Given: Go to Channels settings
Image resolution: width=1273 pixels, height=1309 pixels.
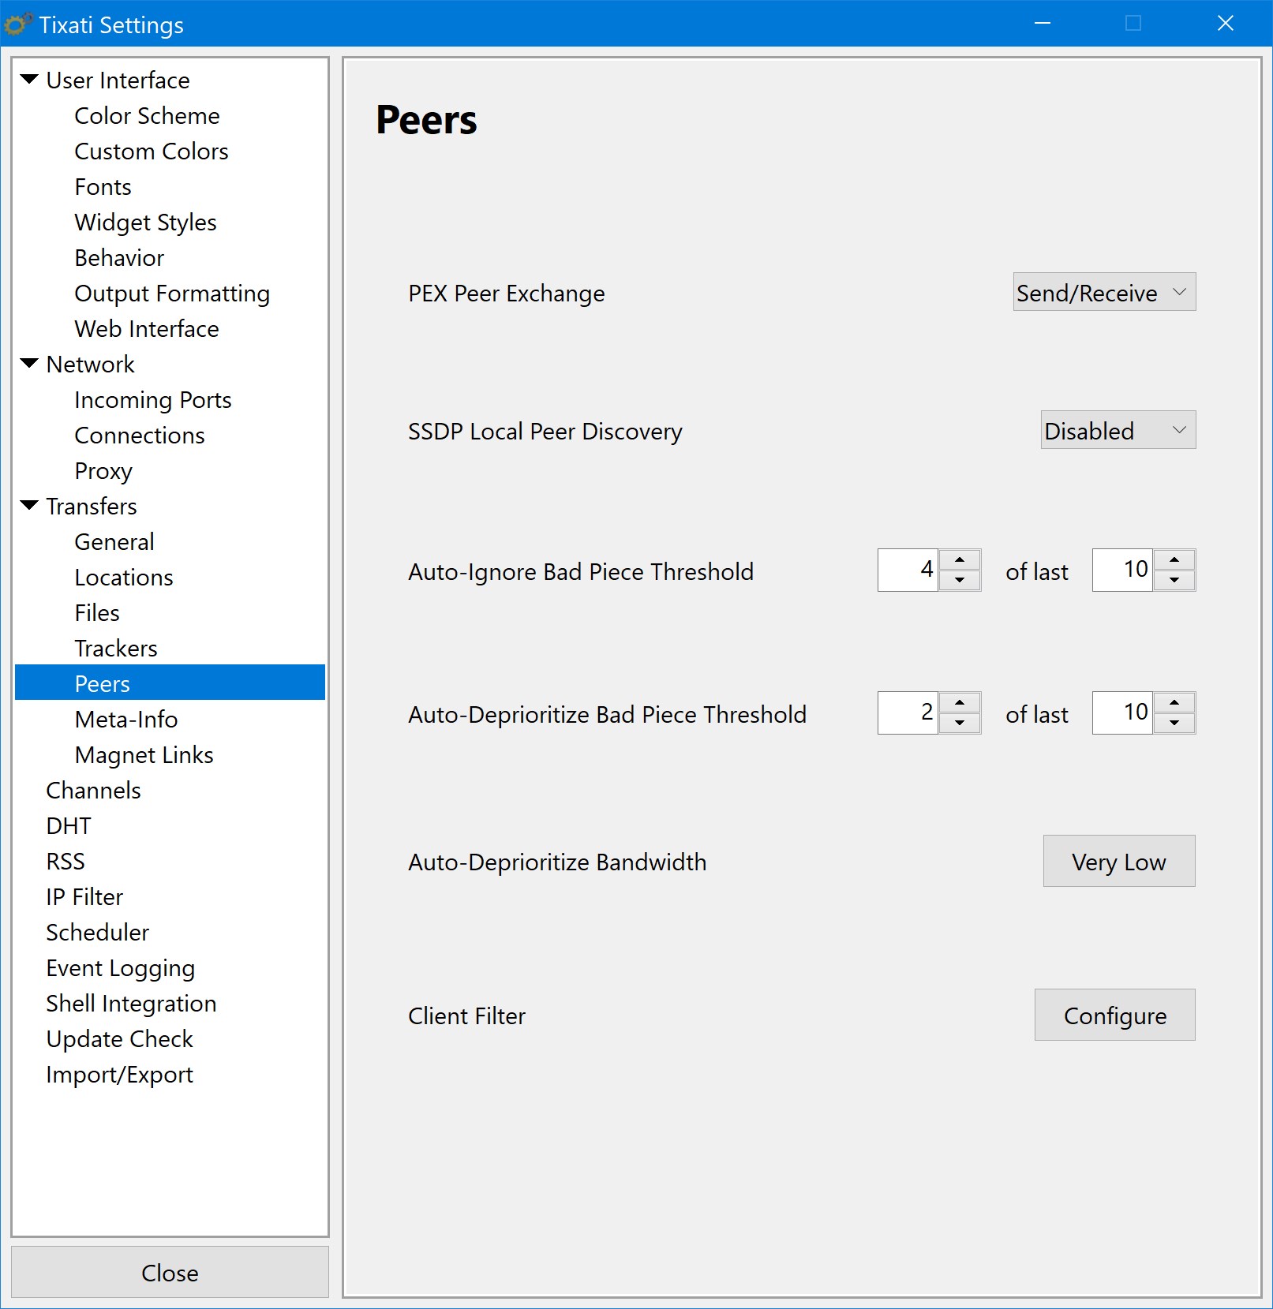Looking at the screenshot, I should click(x=94, y=790).
